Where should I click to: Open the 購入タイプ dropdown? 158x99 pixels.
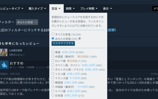37,9
